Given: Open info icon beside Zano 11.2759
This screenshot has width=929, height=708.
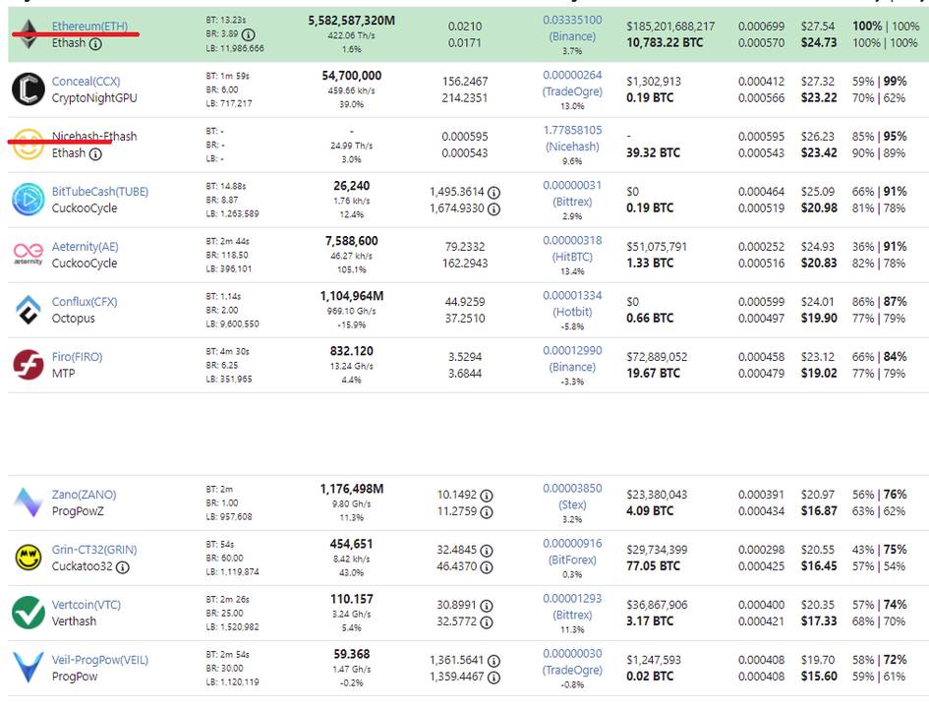Looking at the screenshot, I should [x=487, y=512].
